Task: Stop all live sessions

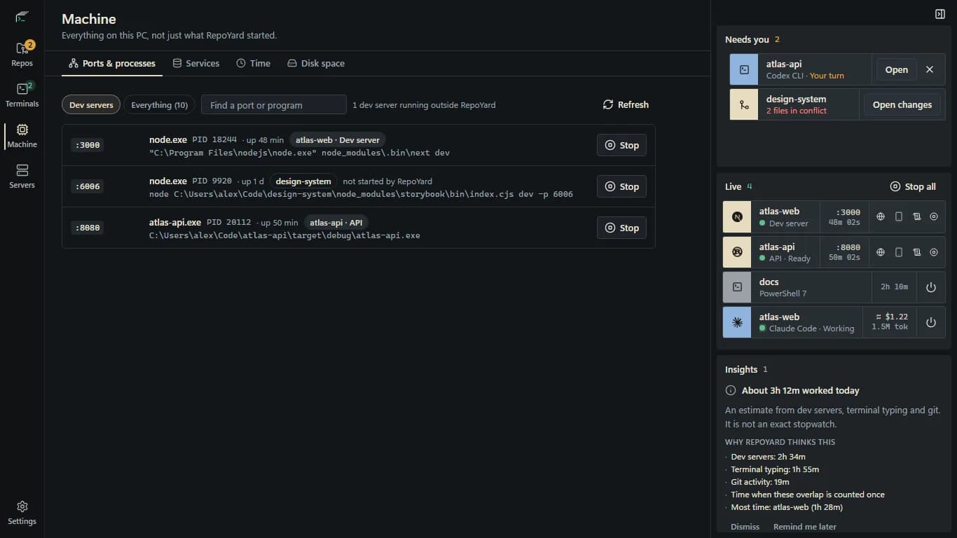Action: pos(913,187)
